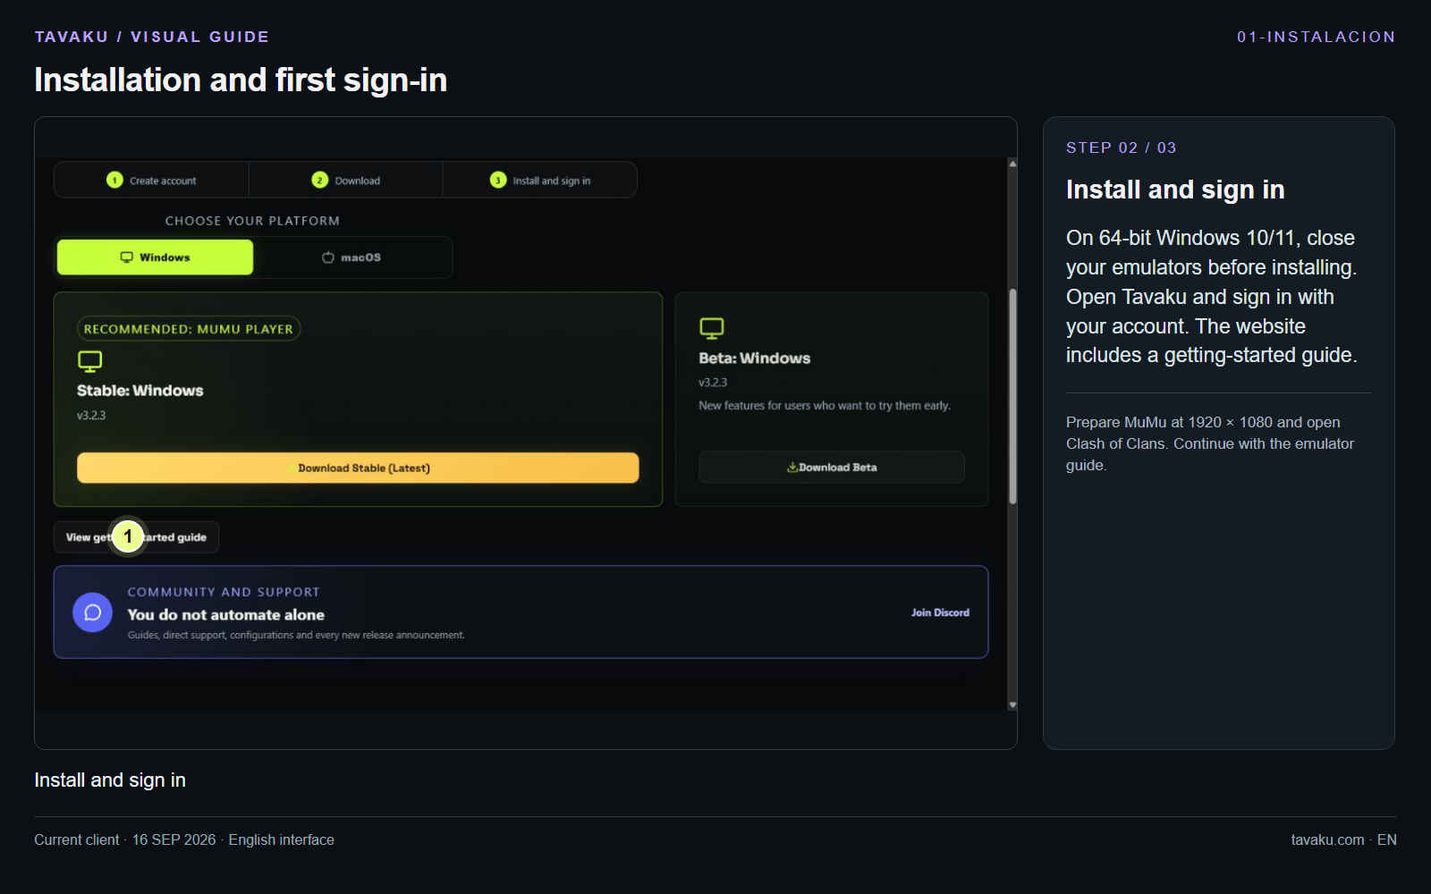1431x894 pixels.
Task: Click "New features for users" description text
Action: [x=825, y=406]
